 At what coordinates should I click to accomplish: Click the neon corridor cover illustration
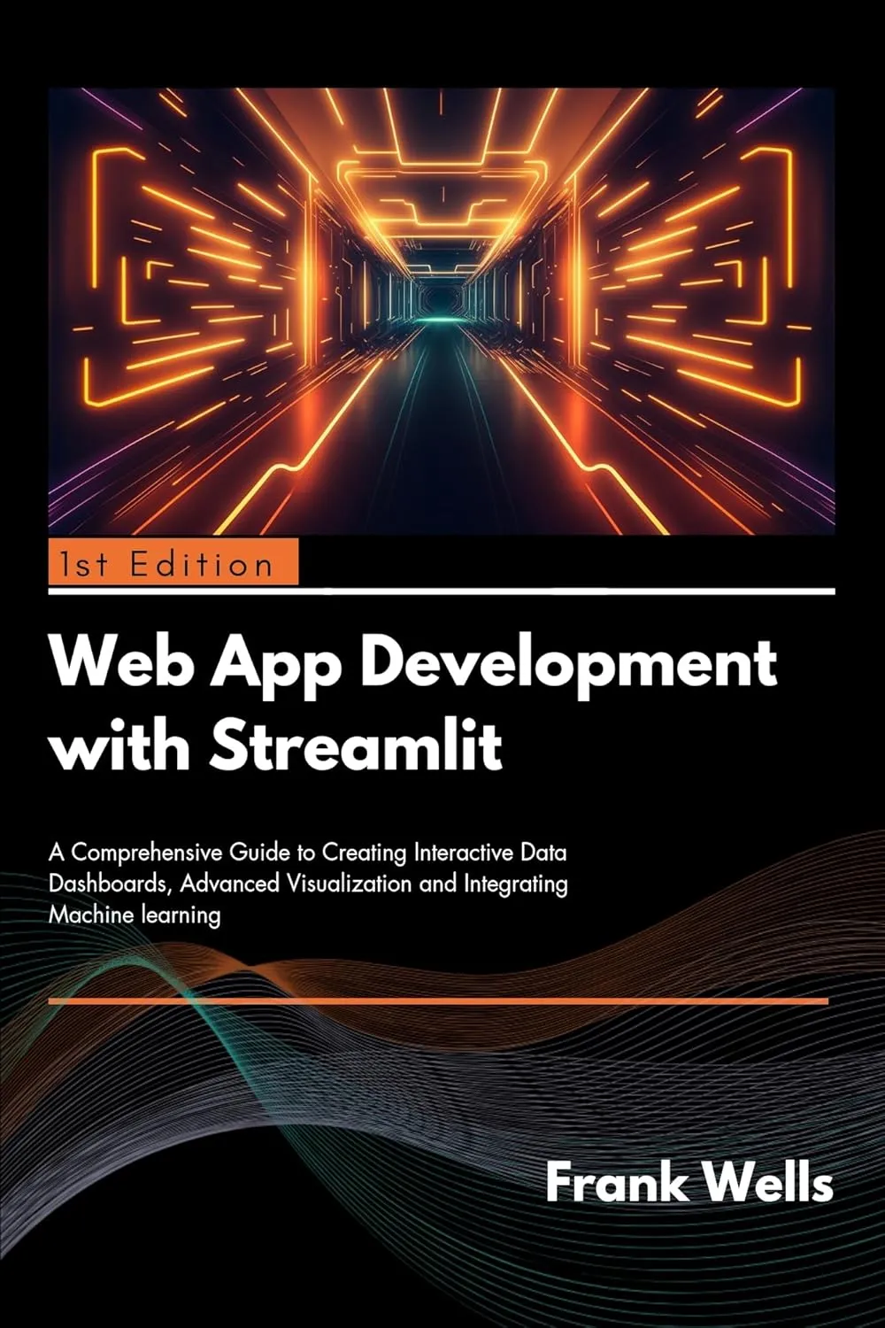click(442, 311)
